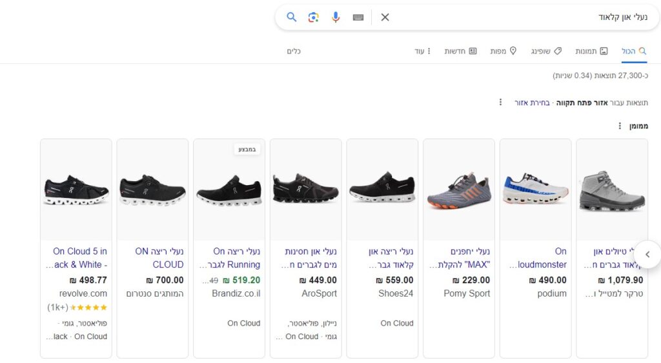Switch to the שופינג (Shopping) tab
661x363 pixels.
pos(546,51)
